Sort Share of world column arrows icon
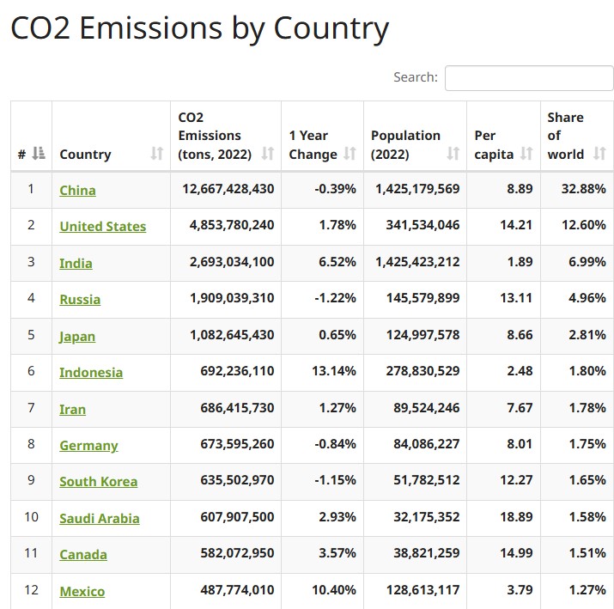 pyautogui.click(x=599, y=153)
